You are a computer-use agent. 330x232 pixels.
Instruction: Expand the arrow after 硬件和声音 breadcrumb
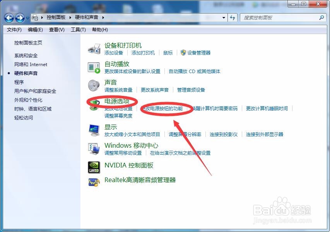(x=103, y=17)
